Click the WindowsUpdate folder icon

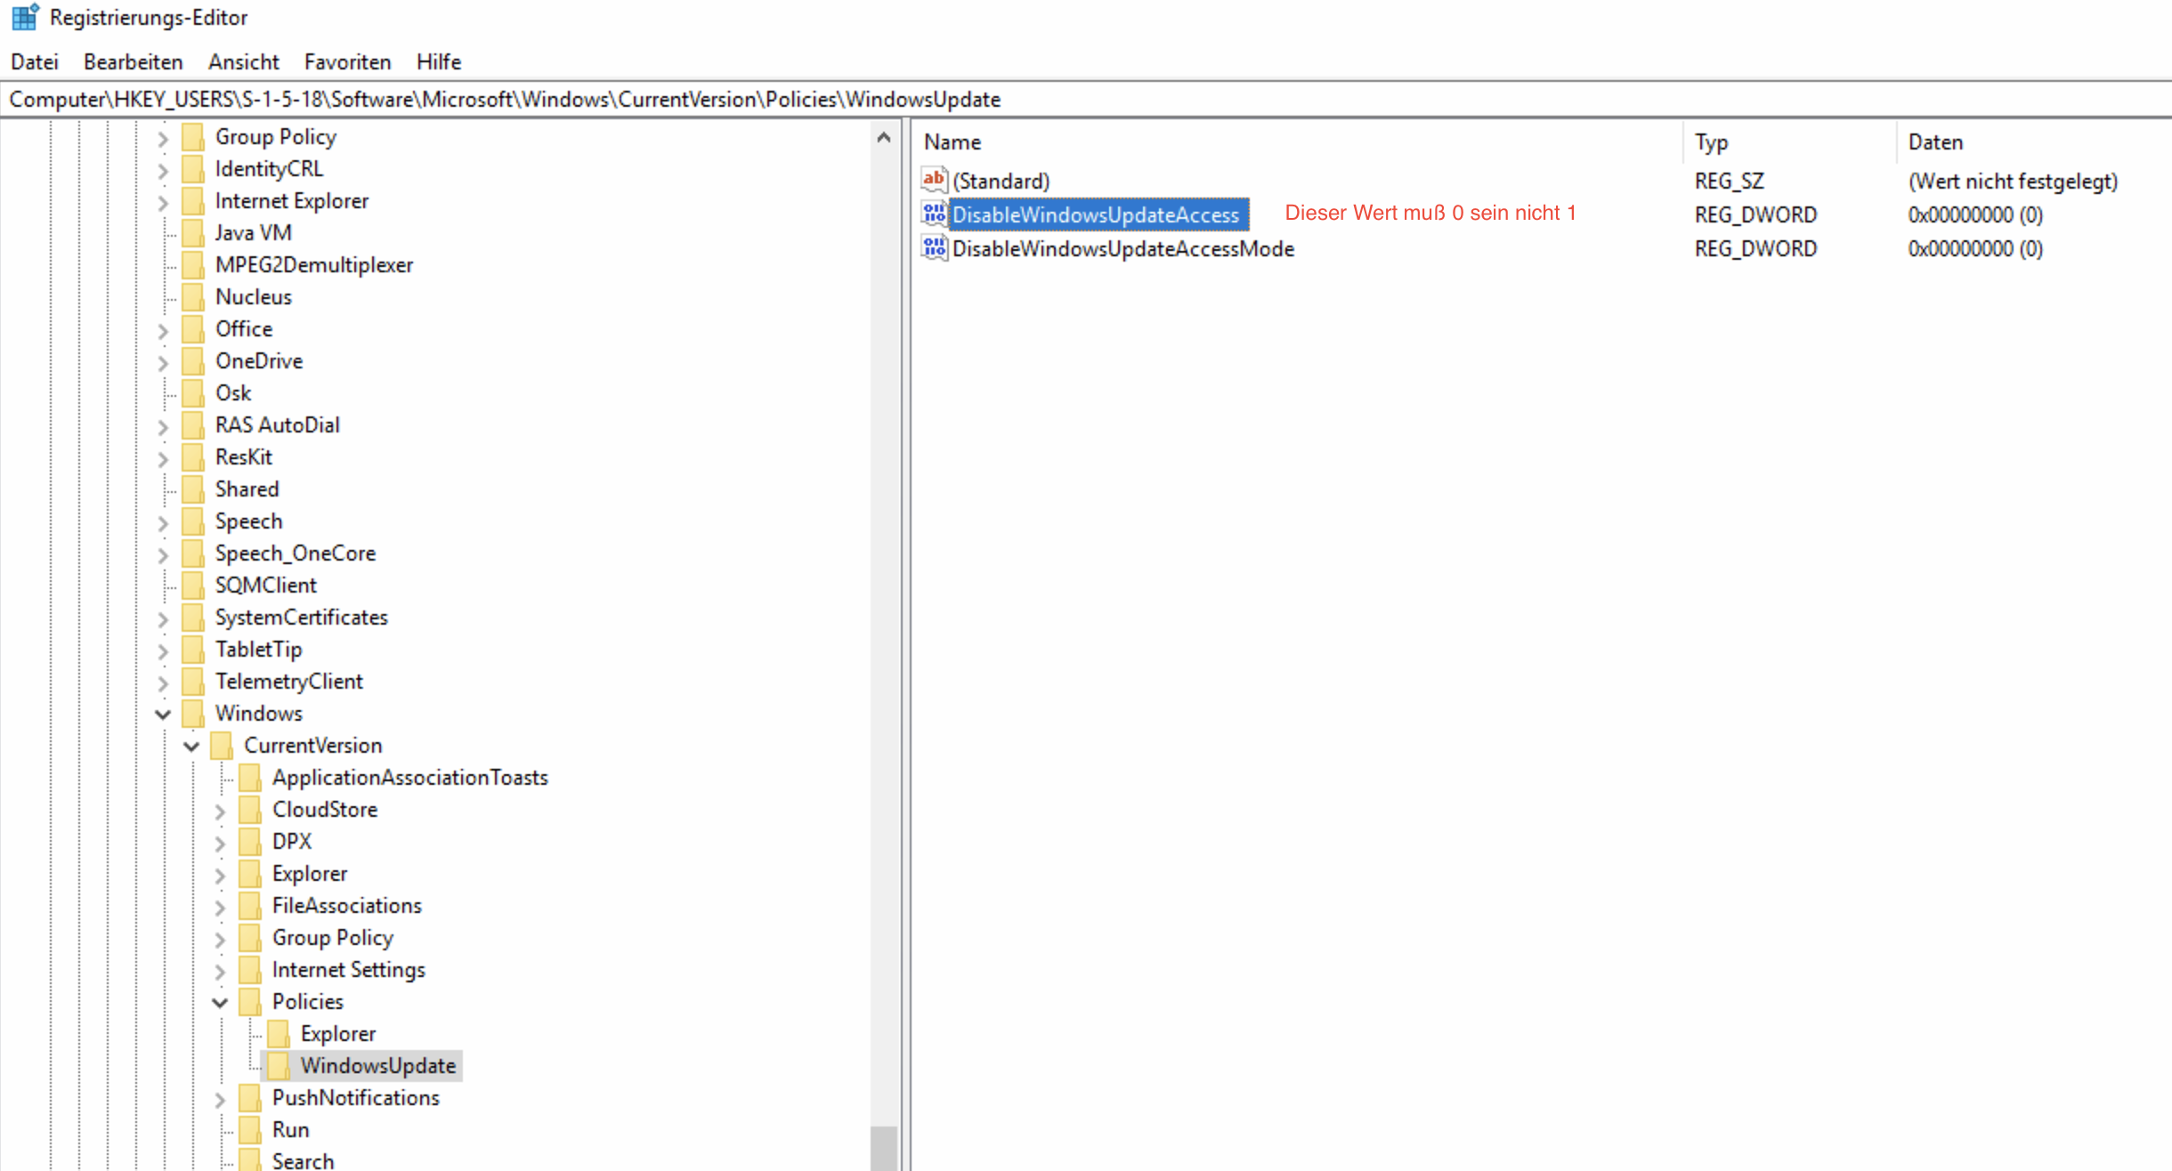pos(279,1065)
